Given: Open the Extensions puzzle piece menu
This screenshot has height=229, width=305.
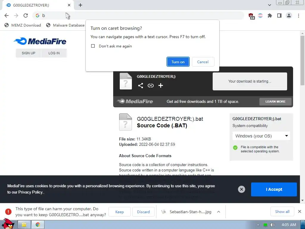Looking at the screenshot, I should 270,16.
